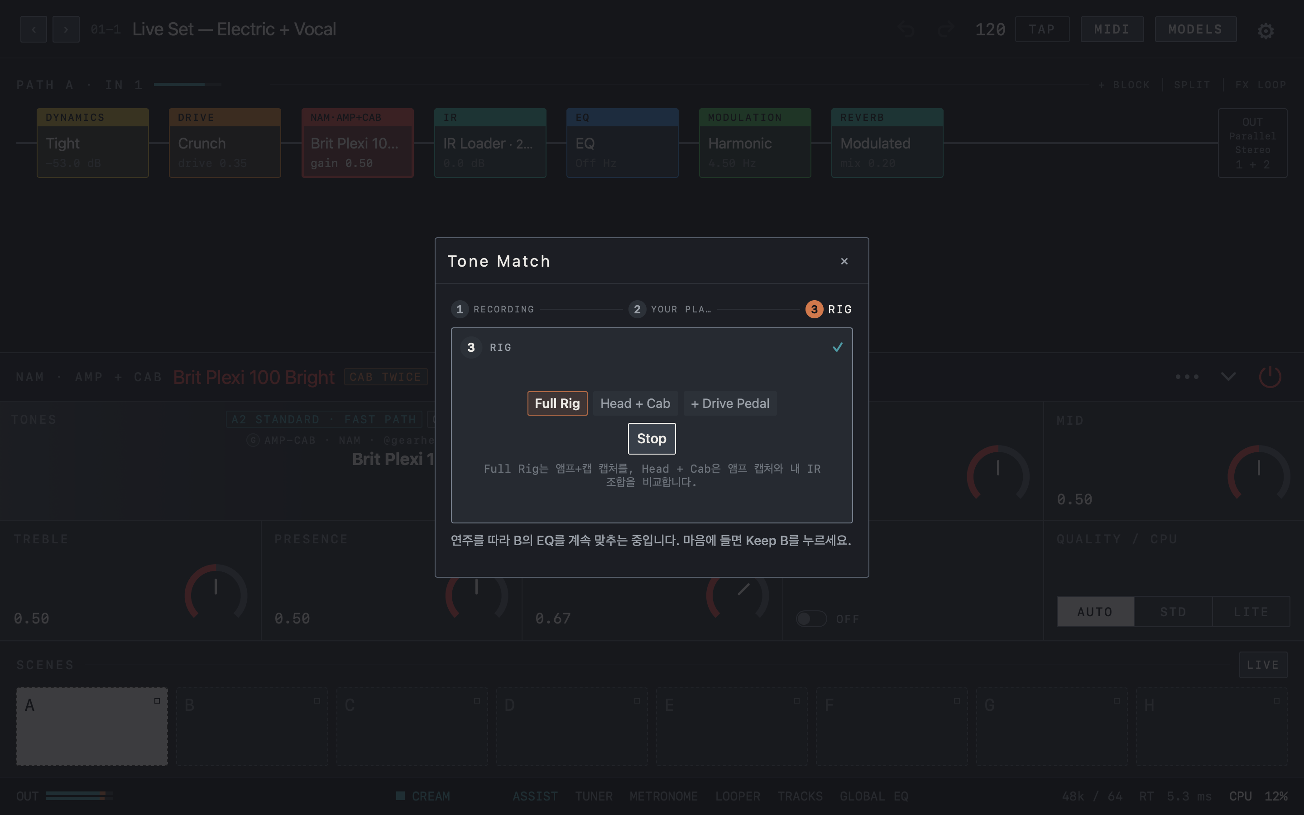Open the three-dot more options menu
Viewport: 1304px width, 815px height.
tap(1187, 376)
